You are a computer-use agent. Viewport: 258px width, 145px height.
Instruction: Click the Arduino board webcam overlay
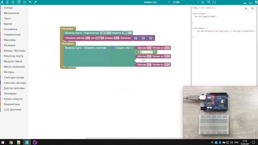click(x=221, y=113)
